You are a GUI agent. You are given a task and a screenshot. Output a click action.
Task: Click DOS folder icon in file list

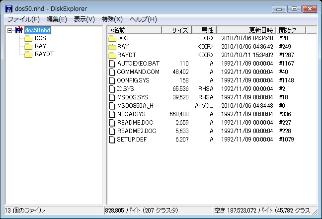click(x=112, y=38)
